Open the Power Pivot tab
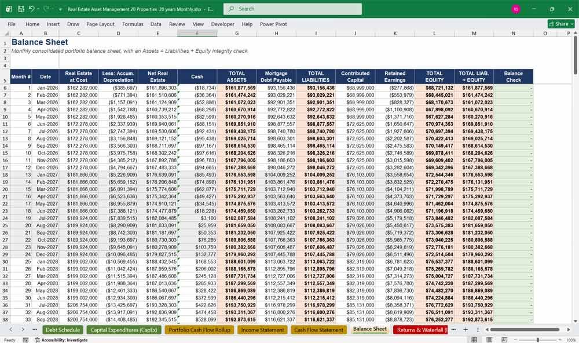This screenshot has width=579, height=343. (273, 24)
